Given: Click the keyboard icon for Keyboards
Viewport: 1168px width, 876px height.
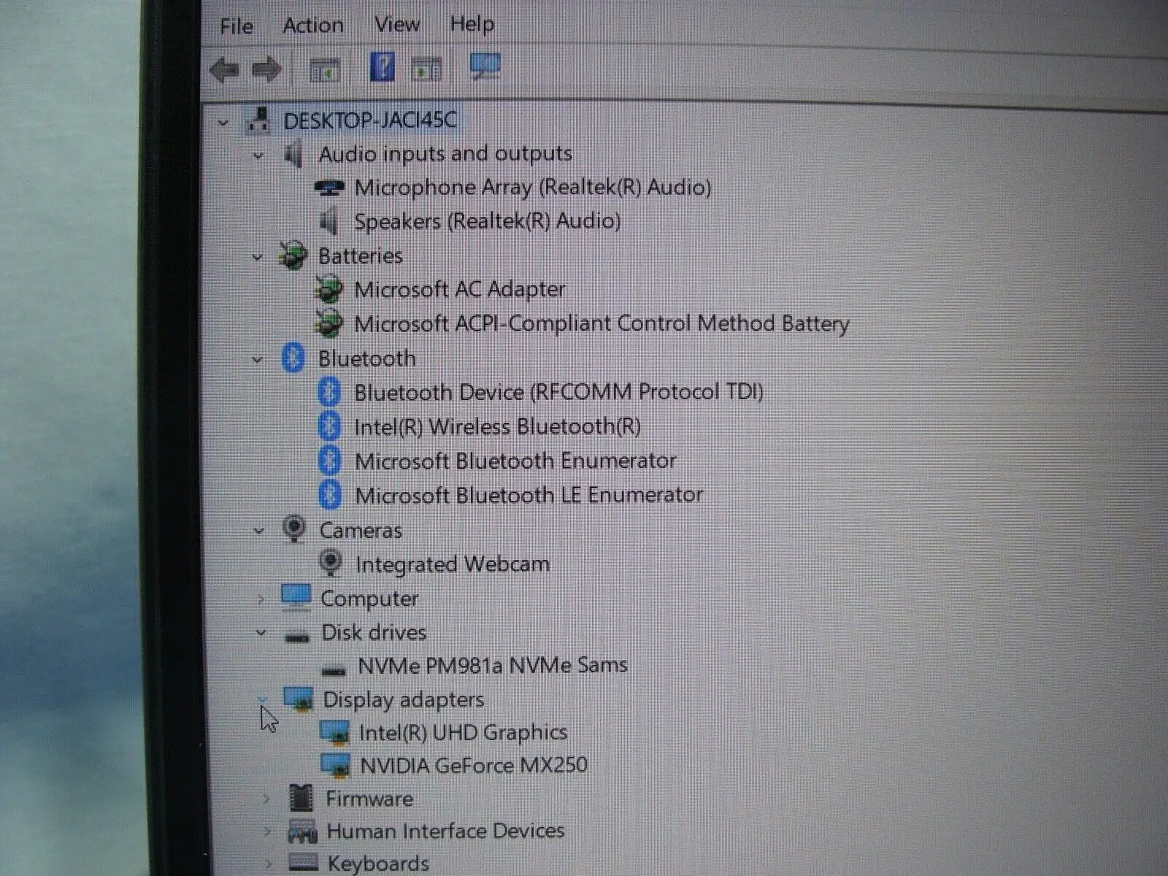Looking at the screenshot, I should click(304, 864).
